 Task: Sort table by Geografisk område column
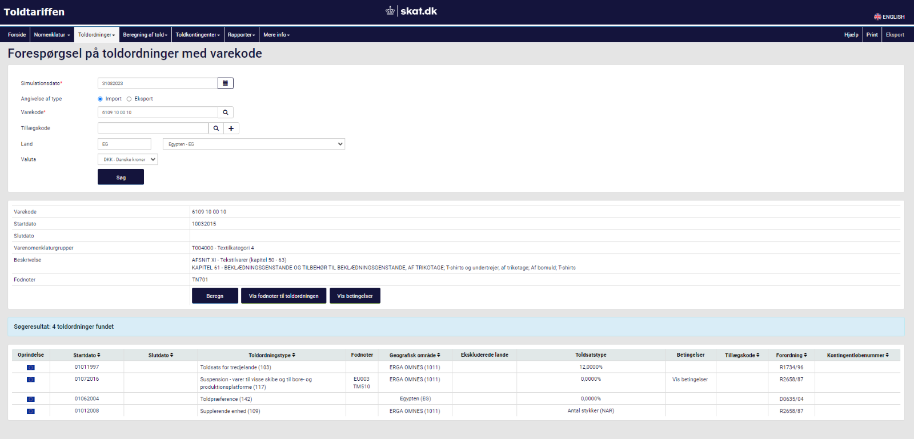[415, 355]
